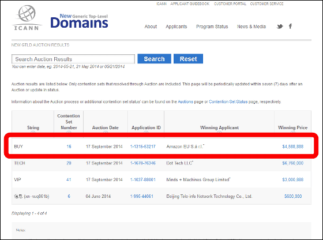Image resolution: width=323 pixels, height=240 pixels.
Task: Sort by Winning Price column
Action: click(x=293, y=127)
